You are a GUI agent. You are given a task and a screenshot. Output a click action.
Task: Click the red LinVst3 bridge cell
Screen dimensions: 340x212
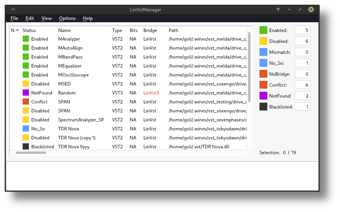151,93
